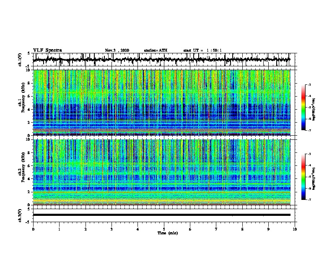
Task: Click the 'VLF Spectra' title text
Action: tap(47, 50)
